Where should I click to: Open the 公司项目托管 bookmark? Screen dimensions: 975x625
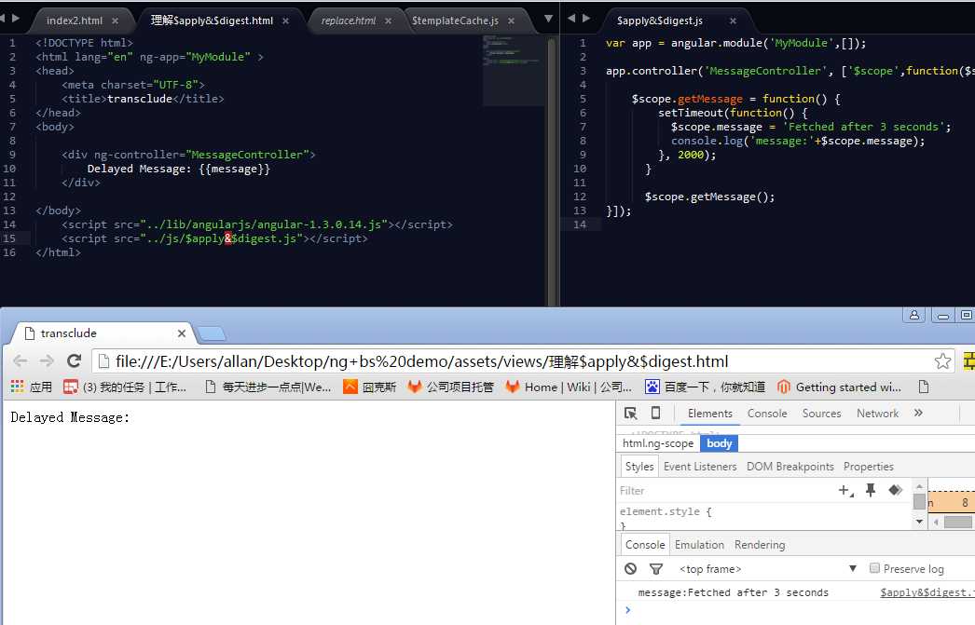450,387
